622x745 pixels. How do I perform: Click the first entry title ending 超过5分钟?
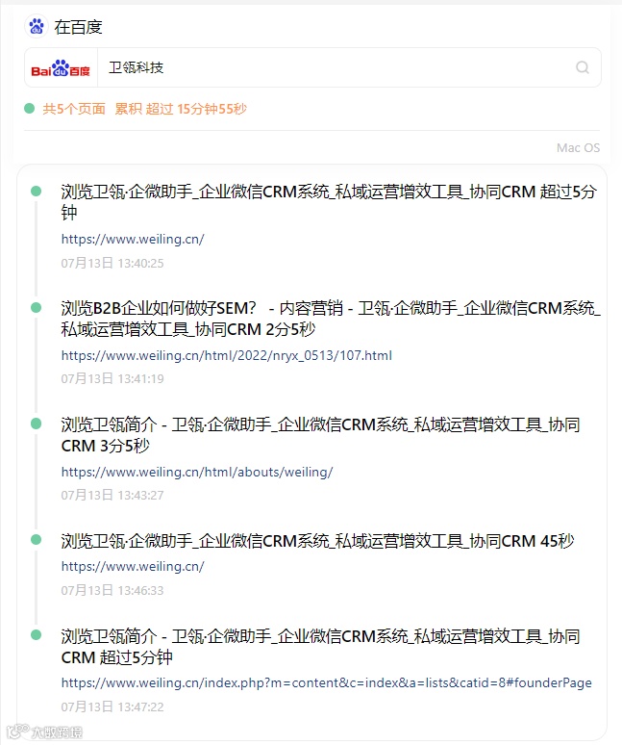pos(329,202)
